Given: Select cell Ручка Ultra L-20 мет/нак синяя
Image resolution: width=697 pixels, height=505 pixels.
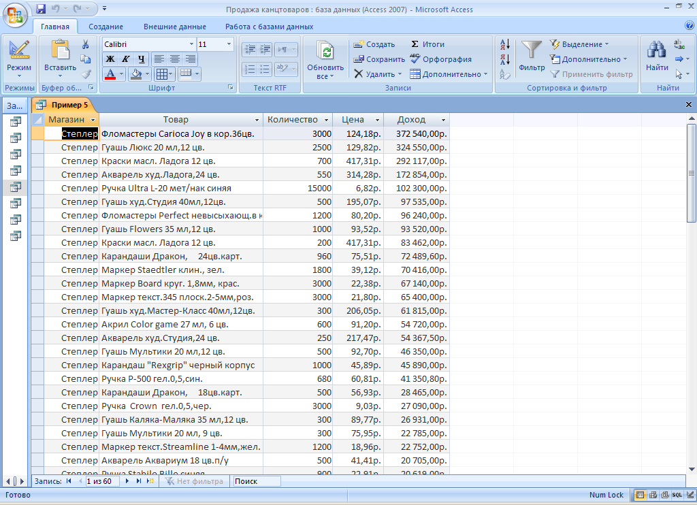Looking at the screenshot, I should 181,188.
